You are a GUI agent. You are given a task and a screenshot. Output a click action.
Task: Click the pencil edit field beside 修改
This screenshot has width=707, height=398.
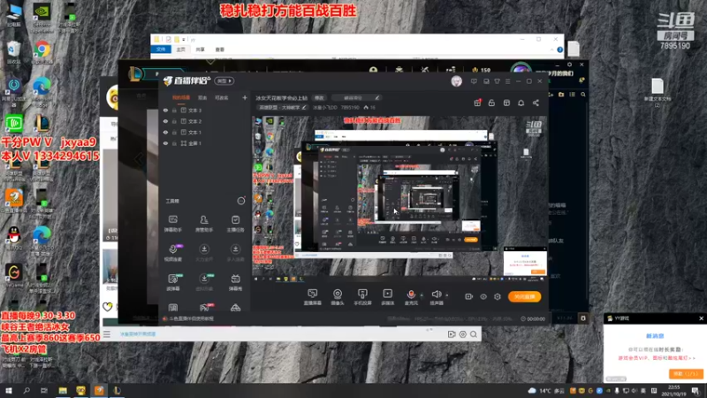[356, 98]
